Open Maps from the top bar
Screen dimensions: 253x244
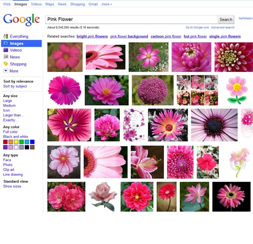pos(50,4)
